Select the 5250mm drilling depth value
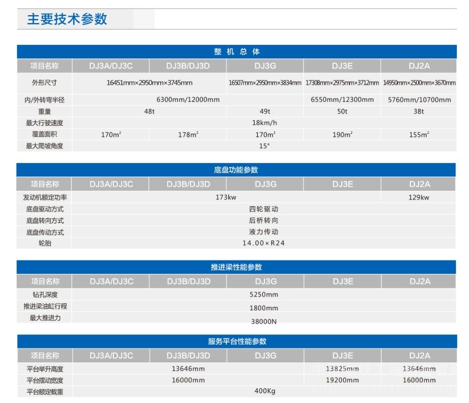The image size is (469, 403). (264, 295)
